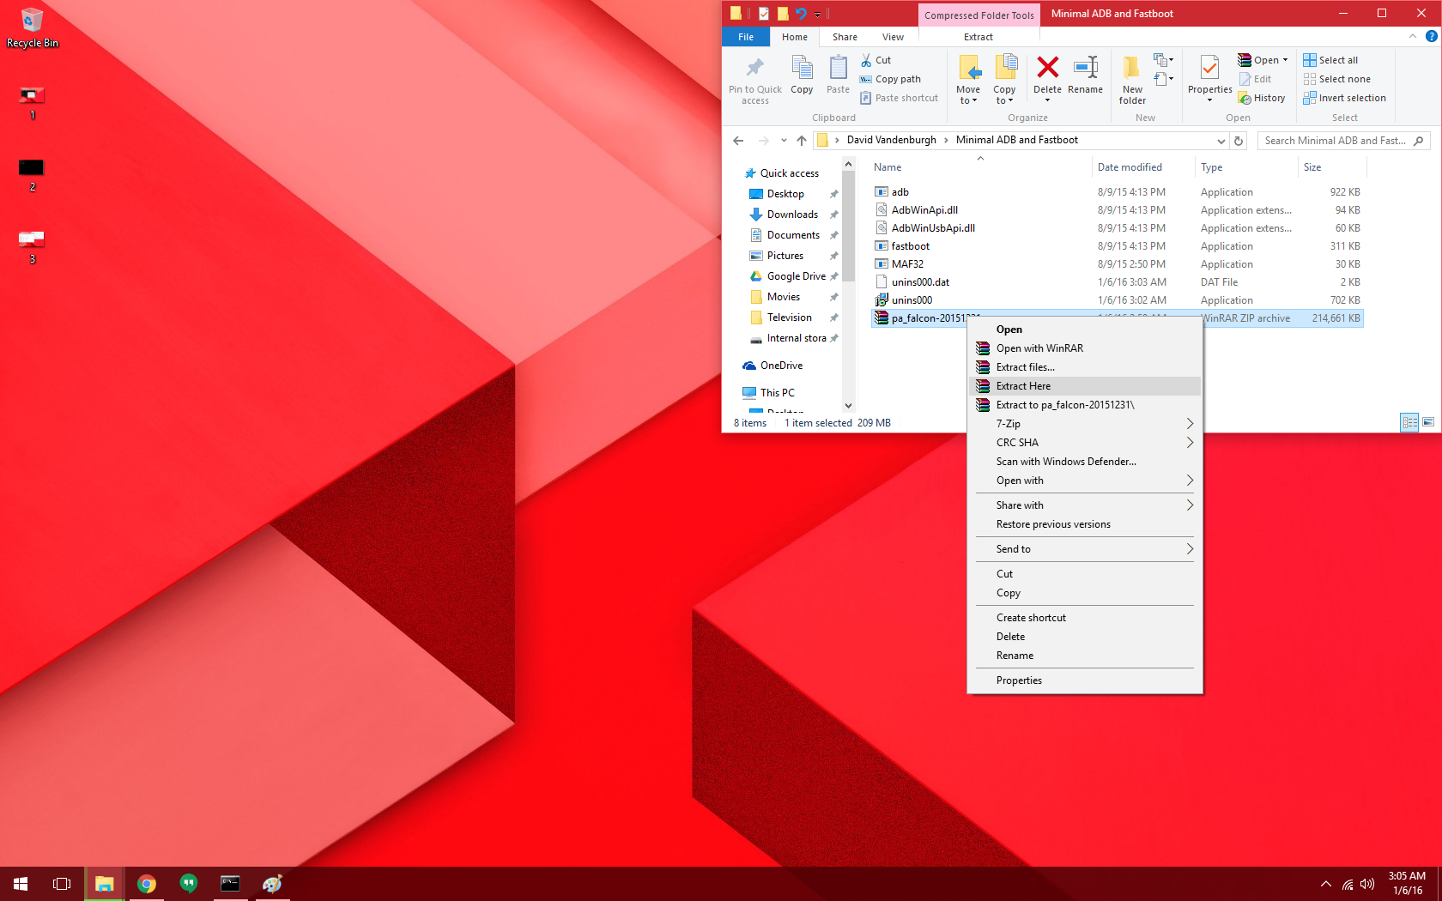This screenshot has height=901, width=1442.
Task: Expand the Share with submenu
Action: pos(1085,505)
